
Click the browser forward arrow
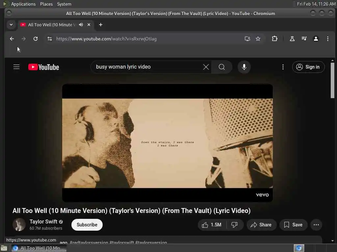[24, 39]
